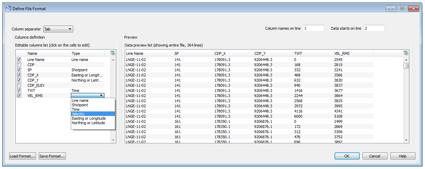Image resolution: width=425 pixels, height=169 pixels.
Task: Uncheck the TWT column checkbox
Action: pyautogui.click(x=19, y=91)
